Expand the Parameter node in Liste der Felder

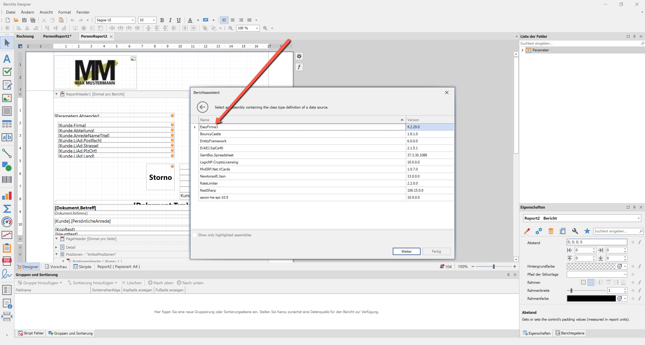522,50
